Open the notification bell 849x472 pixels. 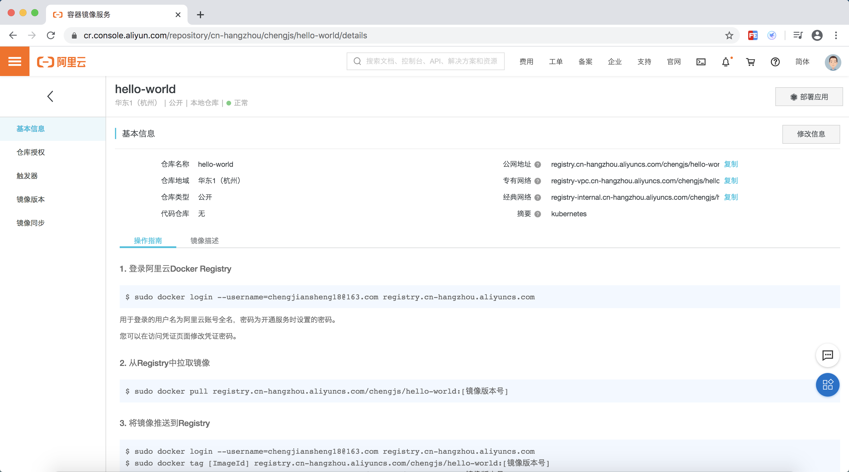726,62
